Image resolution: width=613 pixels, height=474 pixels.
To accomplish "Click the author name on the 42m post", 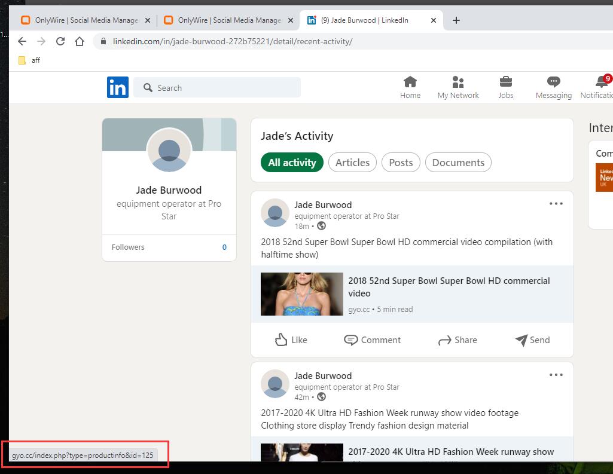I will [x=323, y=376].
